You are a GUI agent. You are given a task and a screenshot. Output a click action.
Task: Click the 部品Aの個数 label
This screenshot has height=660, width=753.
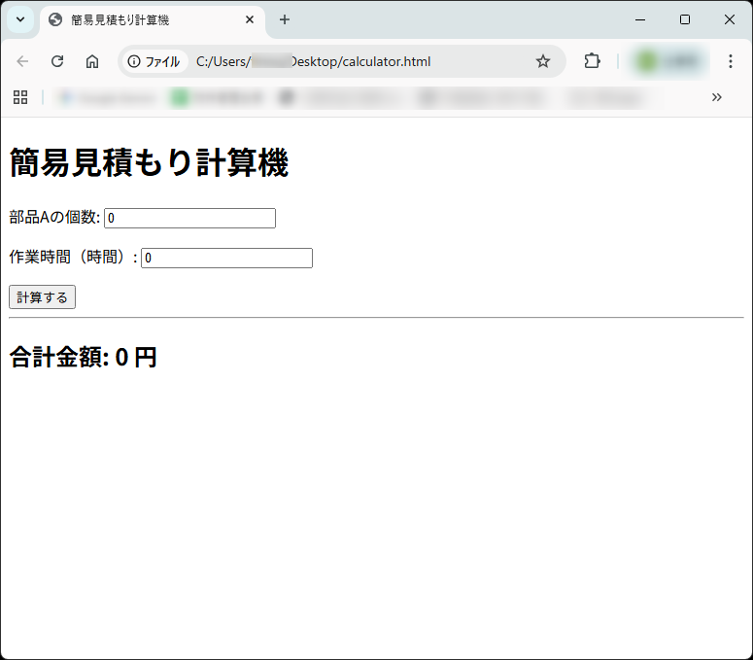coord(54,218)
